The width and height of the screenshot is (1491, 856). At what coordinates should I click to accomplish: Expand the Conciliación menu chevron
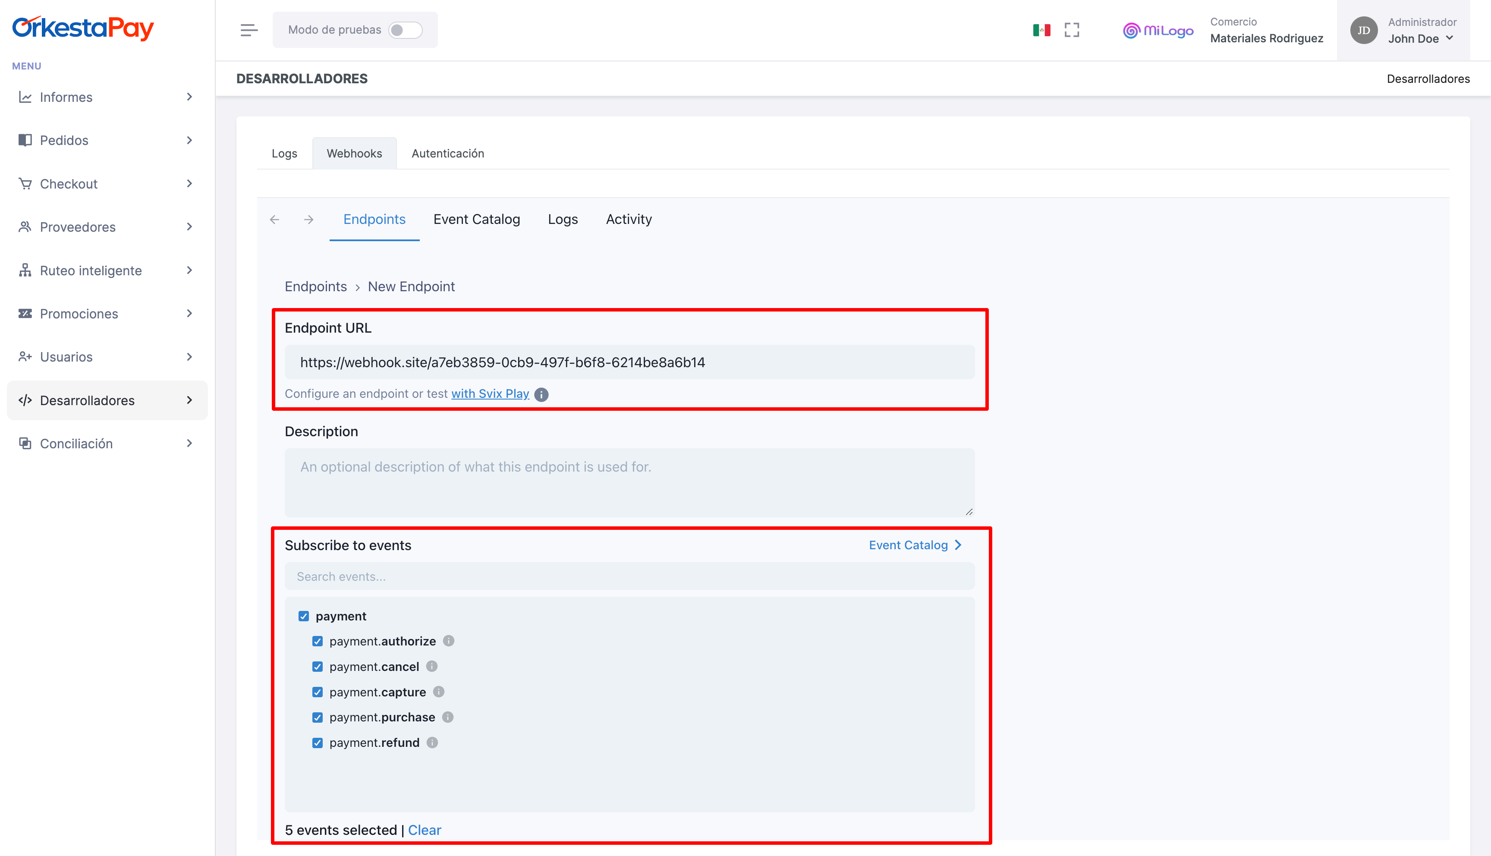point(189,443)
